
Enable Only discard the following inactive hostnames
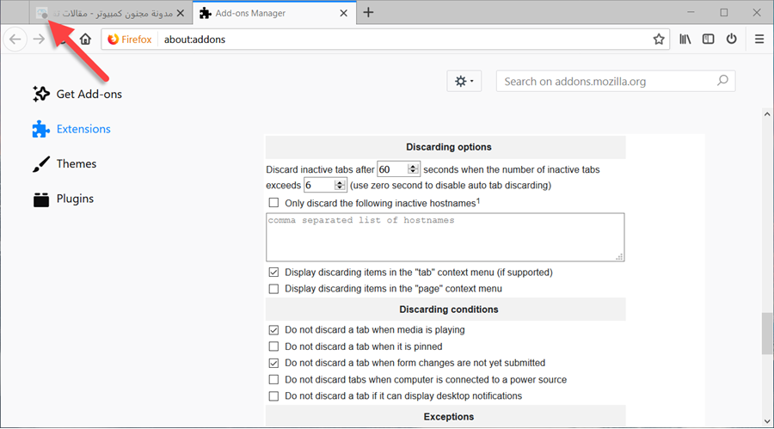(x=273, y=203)
